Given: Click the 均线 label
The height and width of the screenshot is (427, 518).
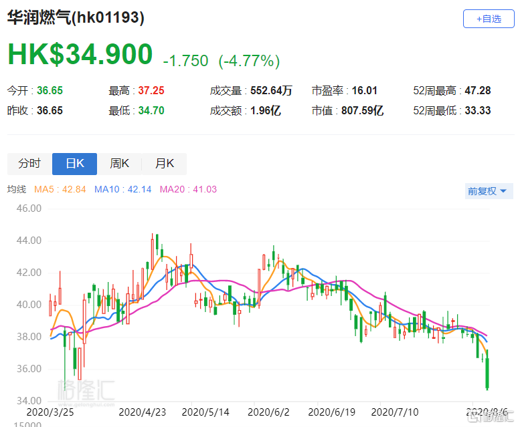Looking at the screenshot, I should (x=17, y=189).
